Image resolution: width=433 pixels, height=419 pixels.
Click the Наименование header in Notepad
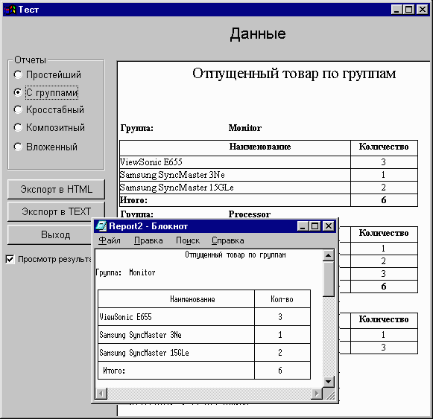192,299
